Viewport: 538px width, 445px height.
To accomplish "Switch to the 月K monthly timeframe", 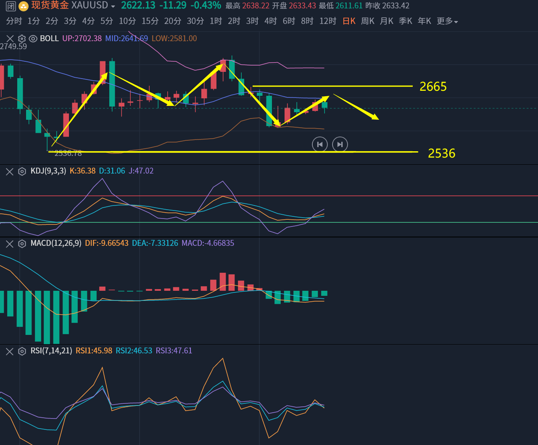I will 386,21.
